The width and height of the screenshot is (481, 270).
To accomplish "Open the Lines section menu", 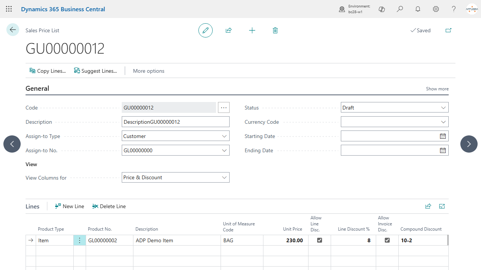I will tap(32, 207).
